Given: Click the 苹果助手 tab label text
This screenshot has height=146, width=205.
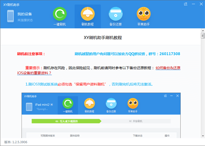Looking at the screenshot, I should click(x=143, y=25).
